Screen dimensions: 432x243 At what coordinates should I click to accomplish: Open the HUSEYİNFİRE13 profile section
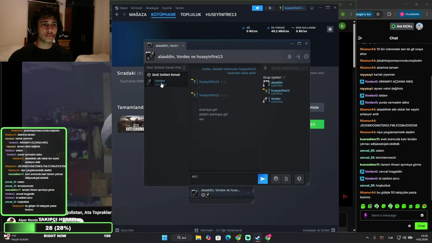click(x=221, y=15)
